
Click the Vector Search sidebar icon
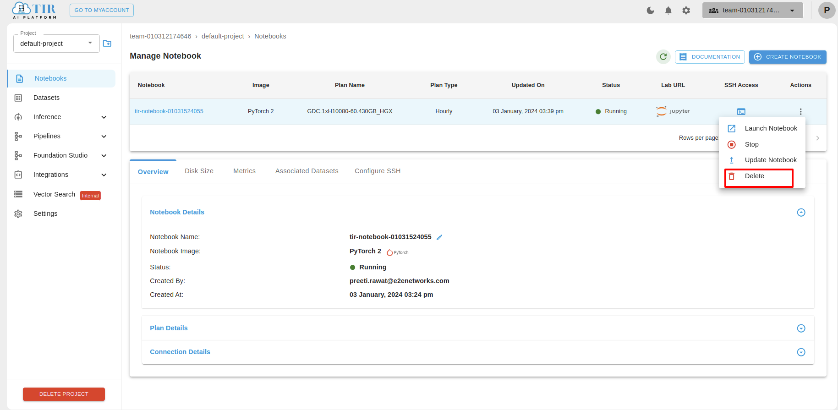tap(18, 194)
